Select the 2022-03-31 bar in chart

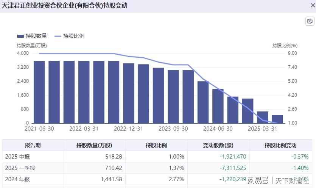pos(84,92)
